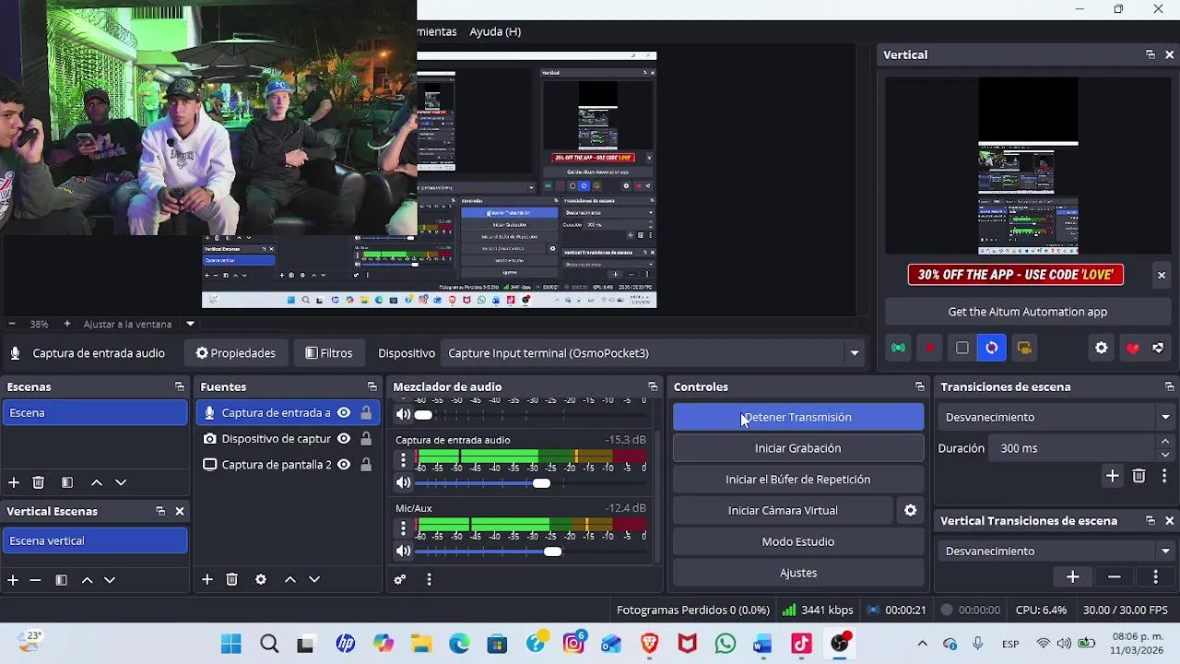The image size is (1180, 664).
Task: Click Iniciar Cámara Virtual button
Action: 783,510
